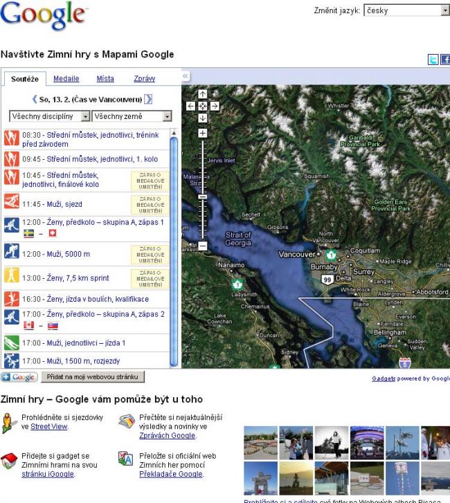450x503 pixels.
Task: Click the Google logo
Action: (44, 15)
